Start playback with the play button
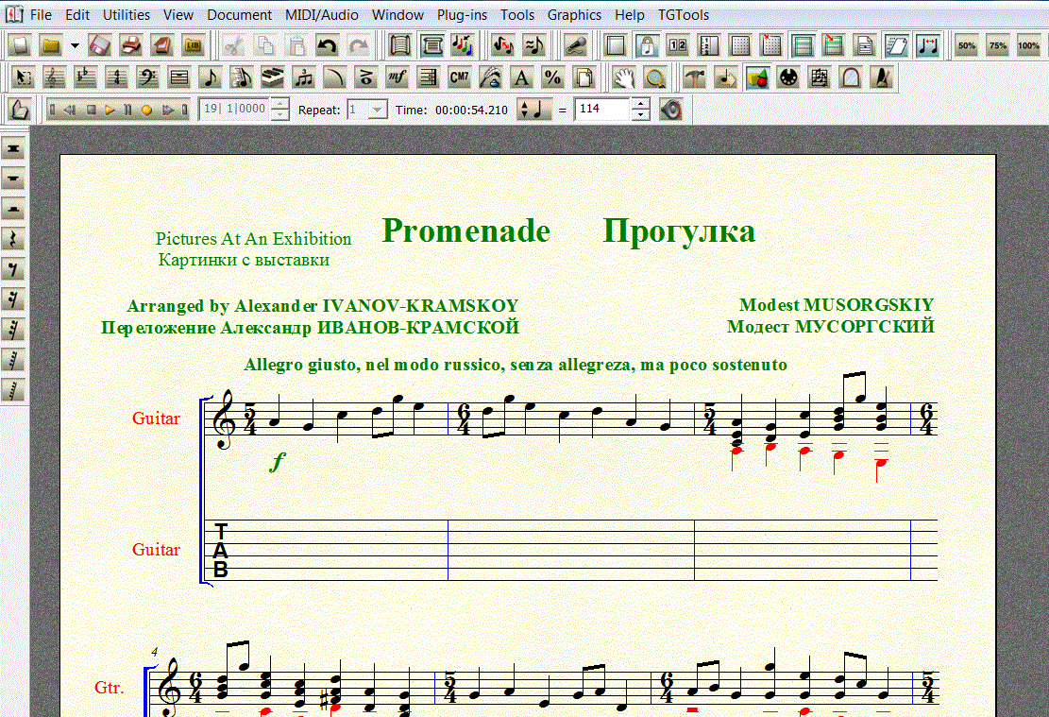 (110, 110)
